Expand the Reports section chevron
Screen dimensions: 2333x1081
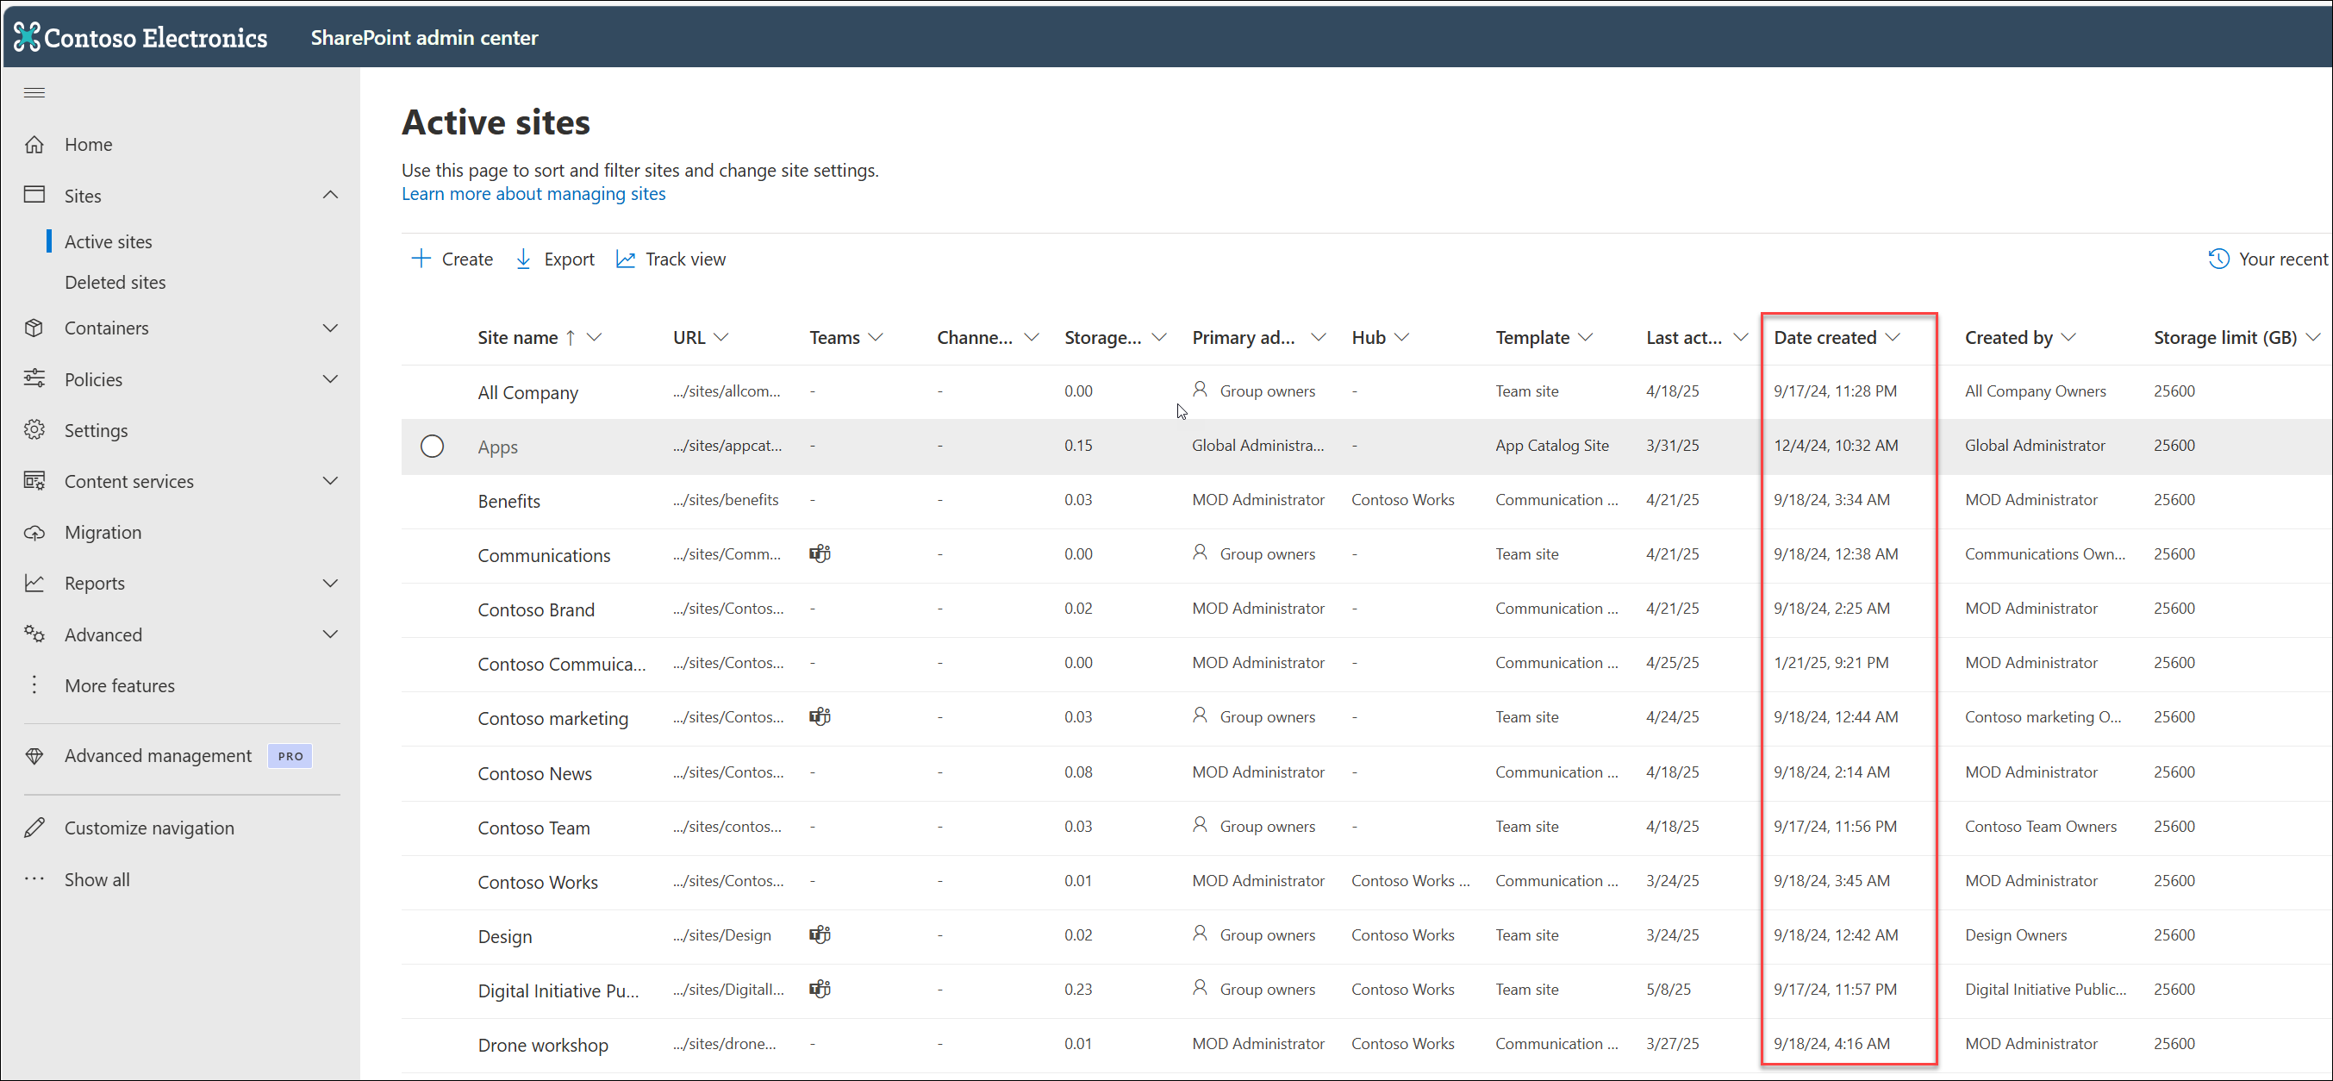pyautogui.click(x=331, y=583)
